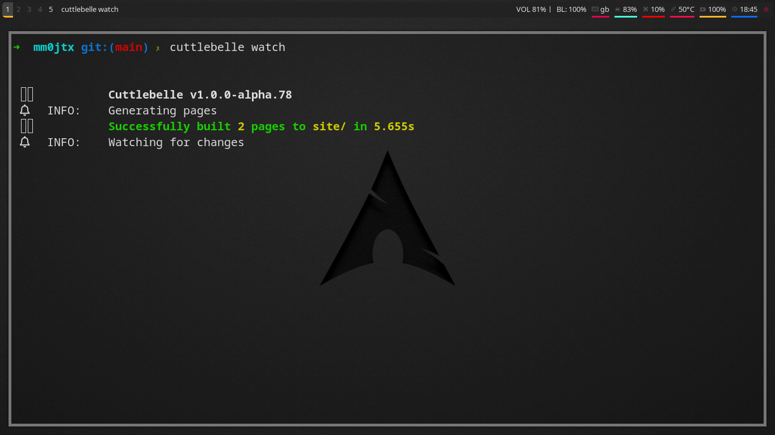Screen dimensions: 775x435
Task: Click the '5.655s' build time value
Action: pos(394,126)
